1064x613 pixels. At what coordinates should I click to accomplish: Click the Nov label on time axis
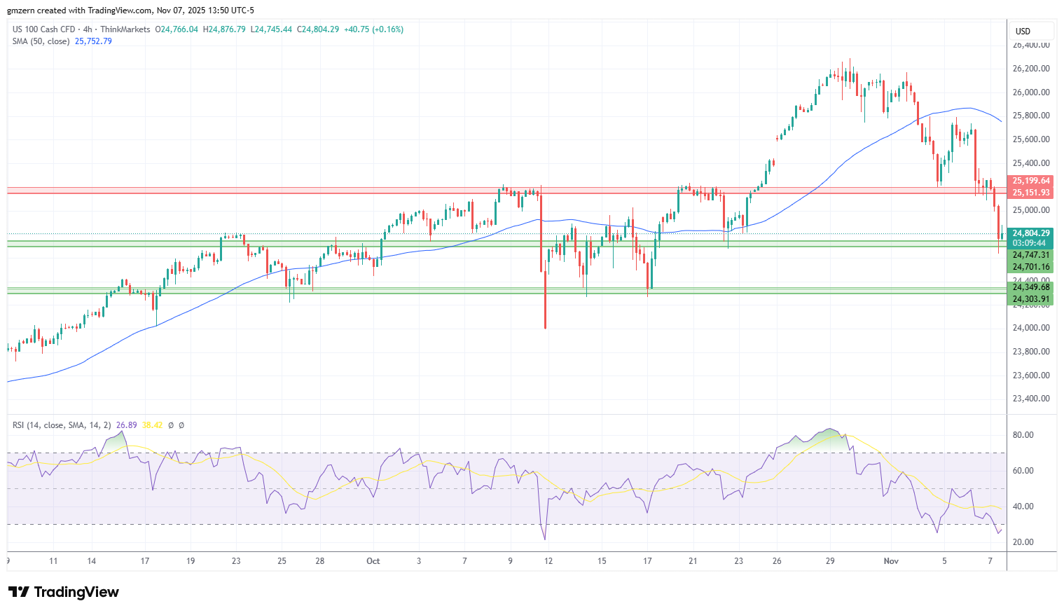(891, 561)
